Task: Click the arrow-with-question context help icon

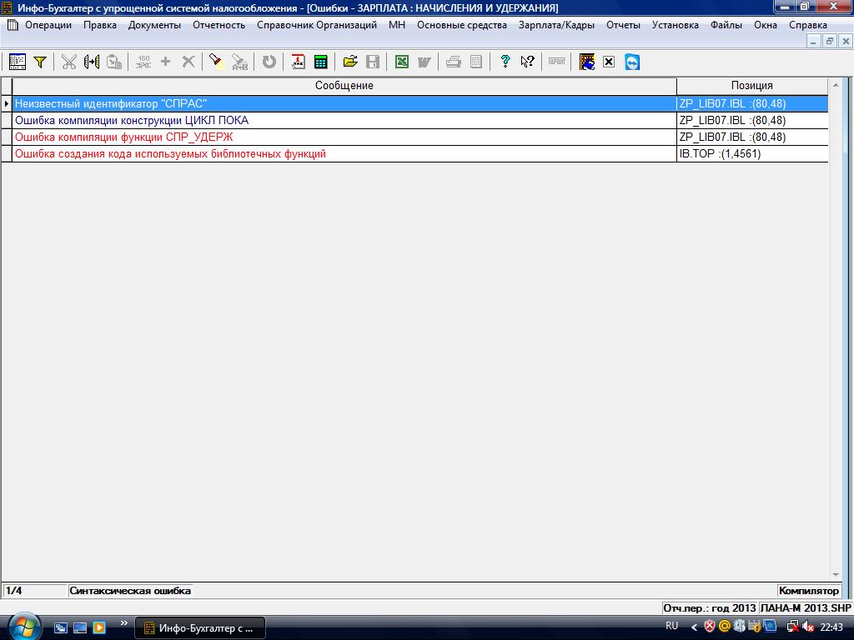Action: tap(527, 62)
